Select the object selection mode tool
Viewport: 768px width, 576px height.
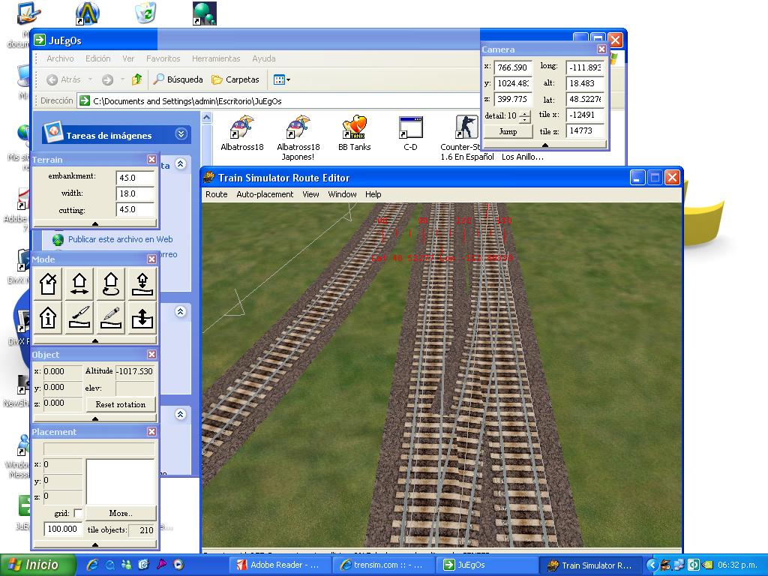pyautogui.click(x=48, y=284)
